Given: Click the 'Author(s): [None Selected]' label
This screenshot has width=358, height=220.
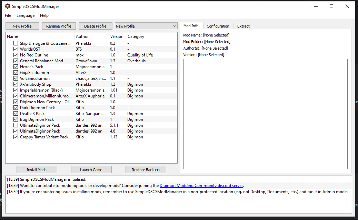Looking at the screenshot, I should [206, 48].
